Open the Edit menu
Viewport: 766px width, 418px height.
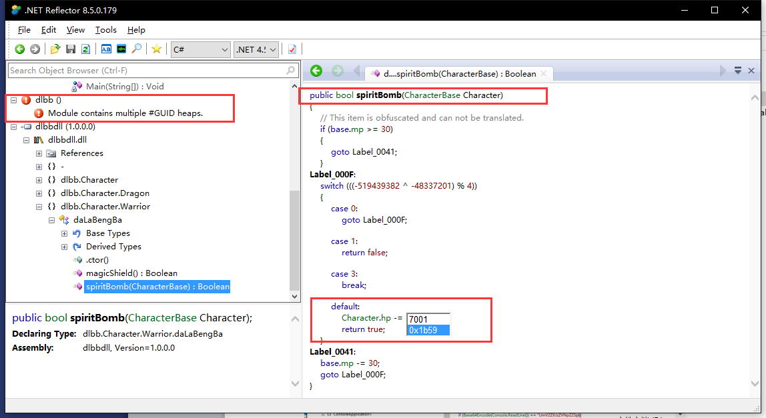click(x=48, y=30)
